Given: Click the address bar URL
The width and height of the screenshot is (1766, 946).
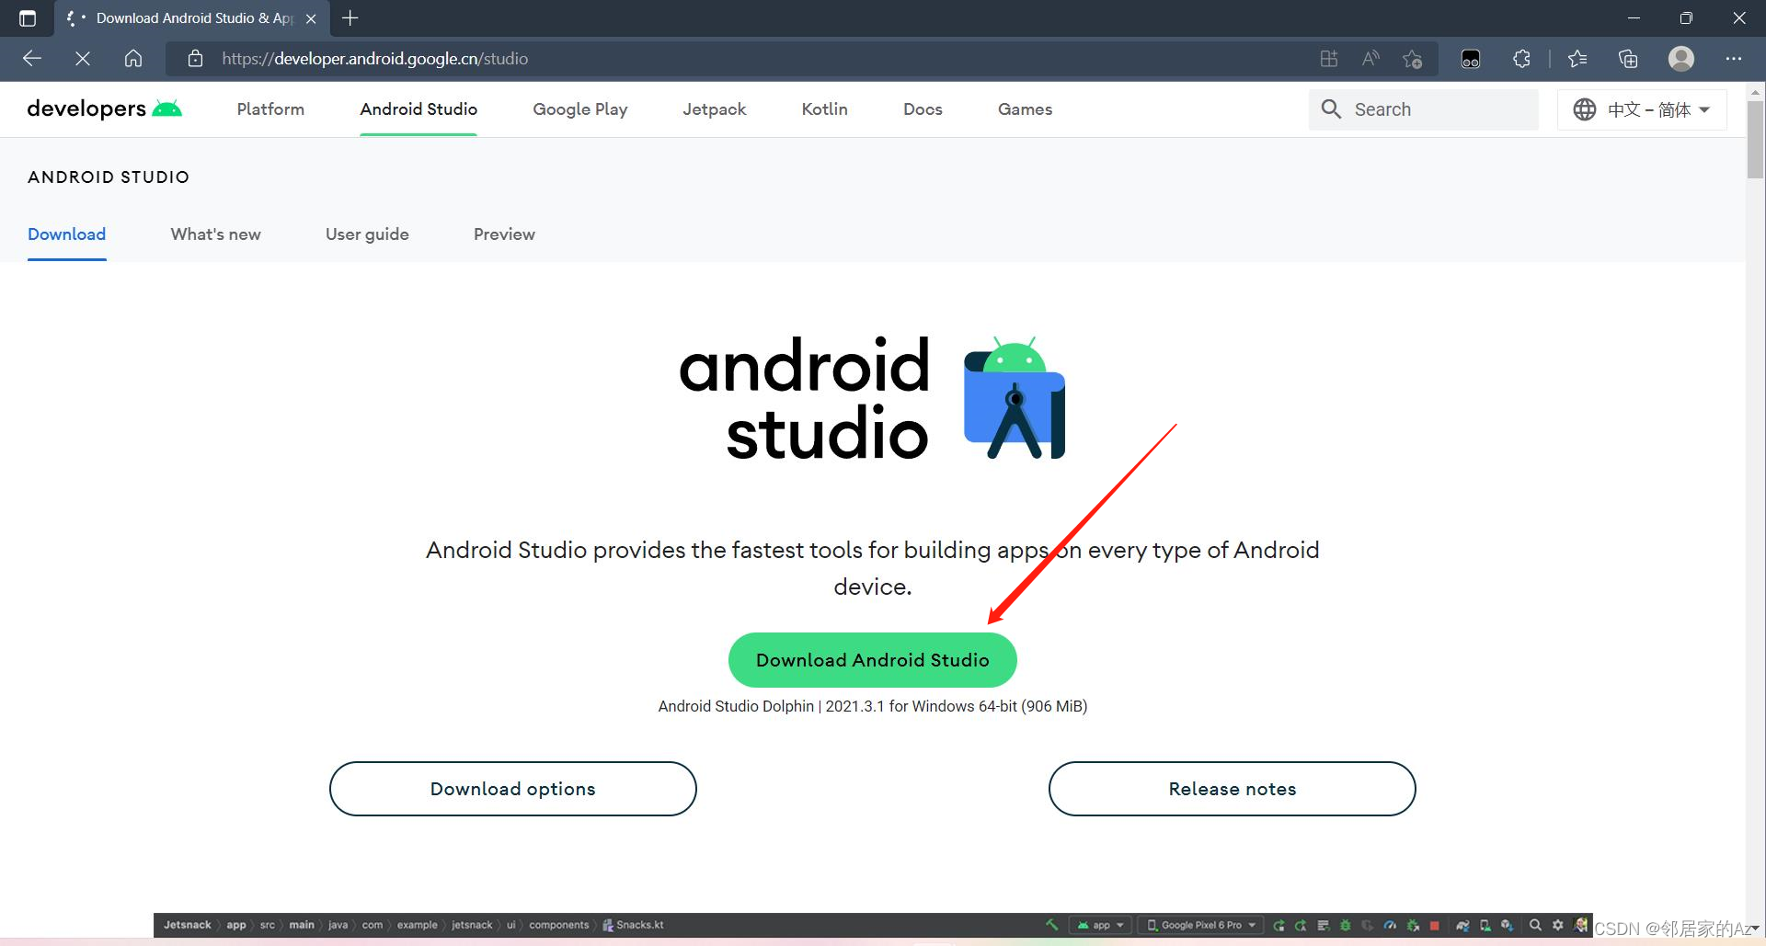Looking at the screenshot, I should pyautogui.click(x=374, y=59).
